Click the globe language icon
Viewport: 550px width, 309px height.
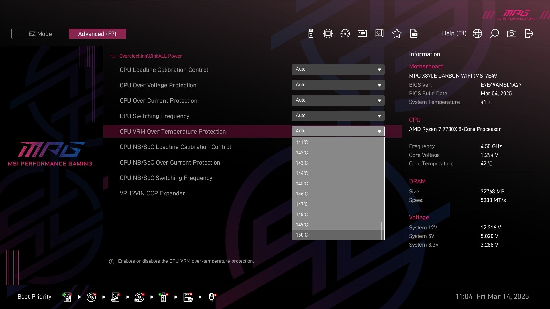(x=477, y=34)
